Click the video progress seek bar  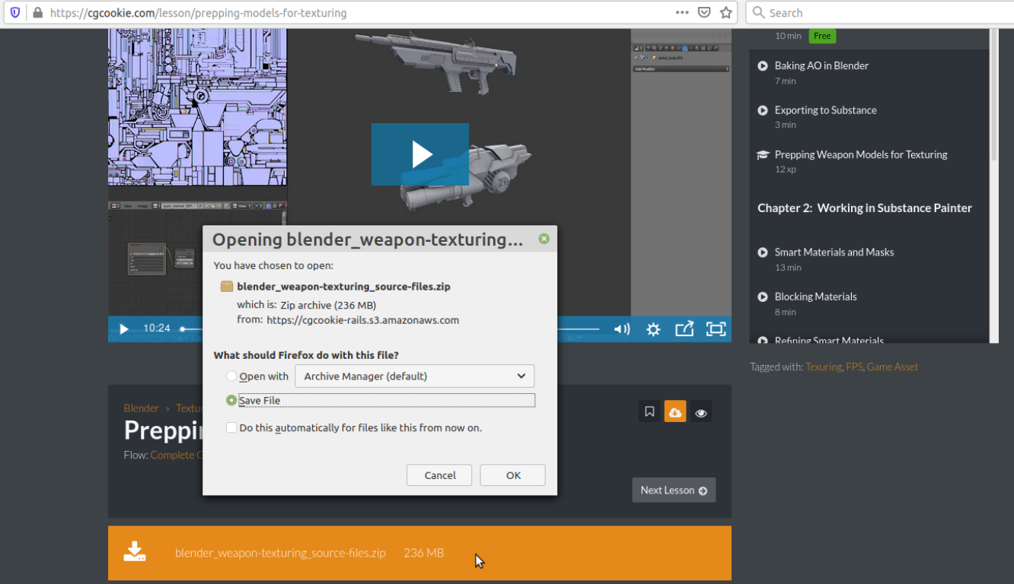click(390, 329)
